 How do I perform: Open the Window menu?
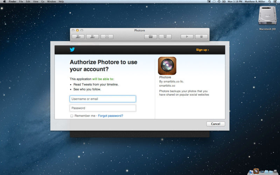(51, 1)
